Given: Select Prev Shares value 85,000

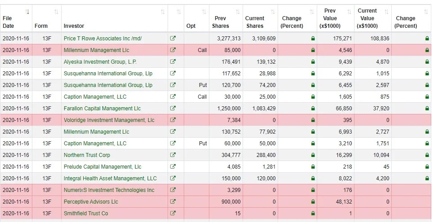Looking at the screenshot, I should pyautogui.click(x=233, y=50).
